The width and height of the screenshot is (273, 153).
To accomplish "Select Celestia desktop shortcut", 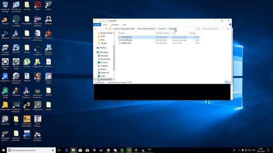I will (x=27, y=106).
